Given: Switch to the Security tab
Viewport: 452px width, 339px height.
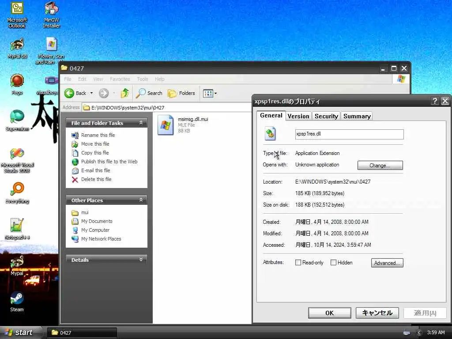Looking at the screenshot, I should (326, 116).
